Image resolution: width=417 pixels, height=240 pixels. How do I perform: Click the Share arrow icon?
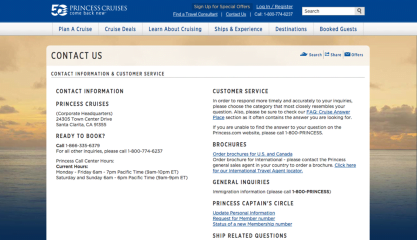(327, 54)
